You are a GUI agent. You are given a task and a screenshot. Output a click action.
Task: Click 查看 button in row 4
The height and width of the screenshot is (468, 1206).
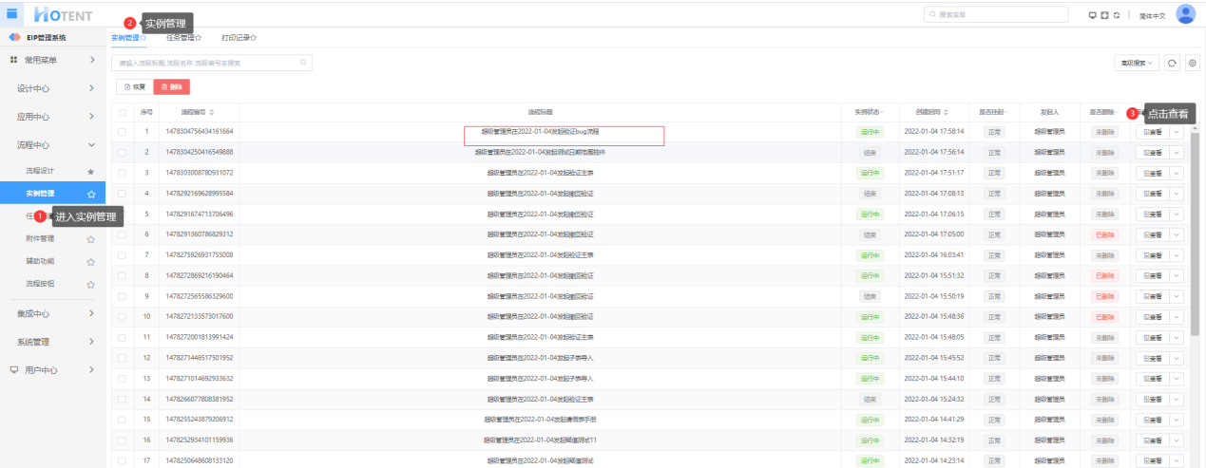pyautogui.click(x=1153, y=193)
